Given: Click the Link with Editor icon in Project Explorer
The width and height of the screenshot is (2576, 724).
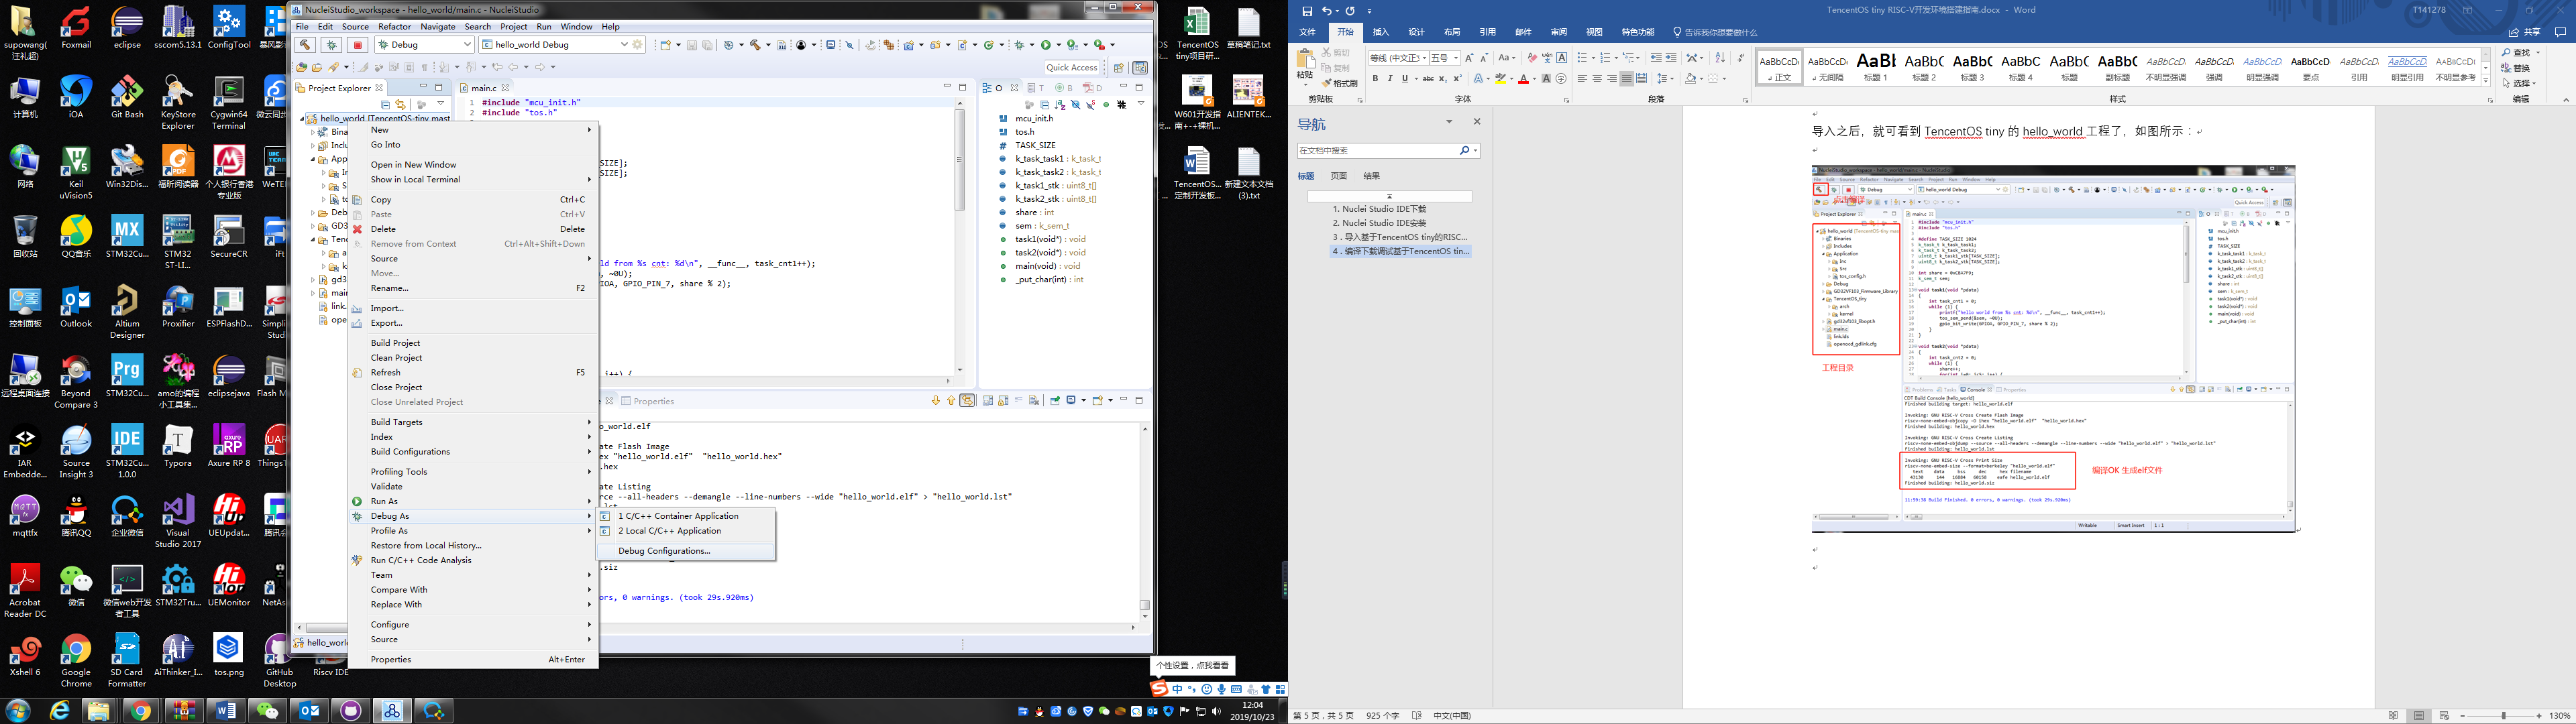Looking at the screenshot, I should [400, 104].
